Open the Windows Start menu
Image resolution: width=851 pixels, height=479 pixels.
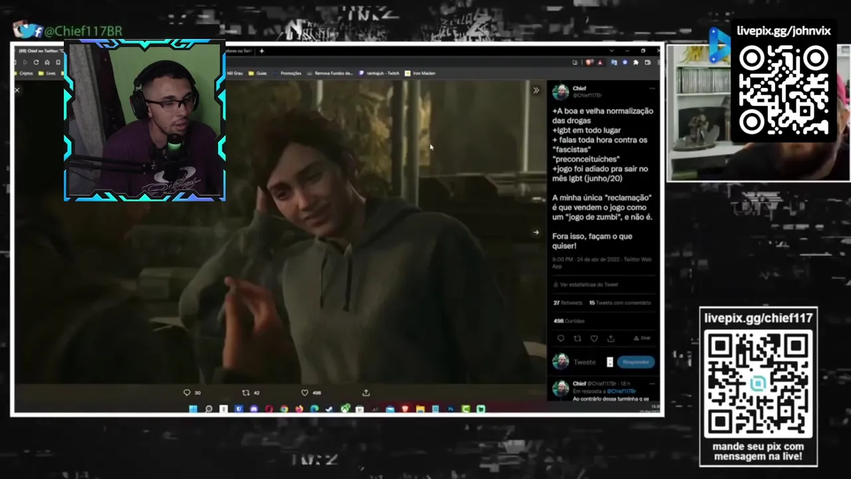click(x=193, y=409)
